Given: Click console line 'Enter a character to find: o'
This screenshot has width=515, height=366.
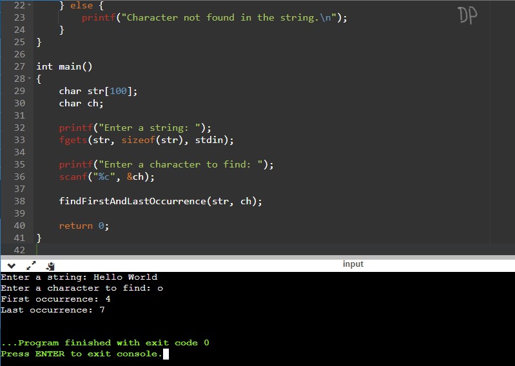Looking at the screenshot, I should click(x=82, y=288).
